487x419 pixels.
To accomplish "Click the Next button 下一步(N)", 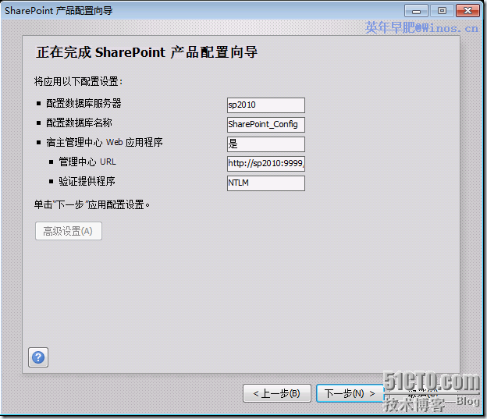I will pyautogui.click(x=350, y=393).
